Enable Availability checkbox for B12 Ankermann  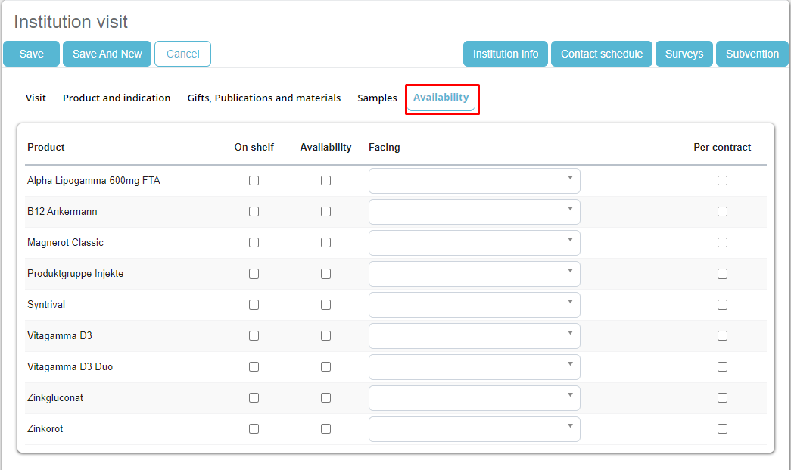pos(325,212)
